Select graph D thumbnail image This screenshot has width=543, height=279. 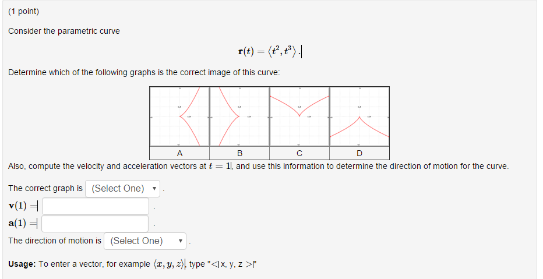pyautogui.click(x=359, y=116)
